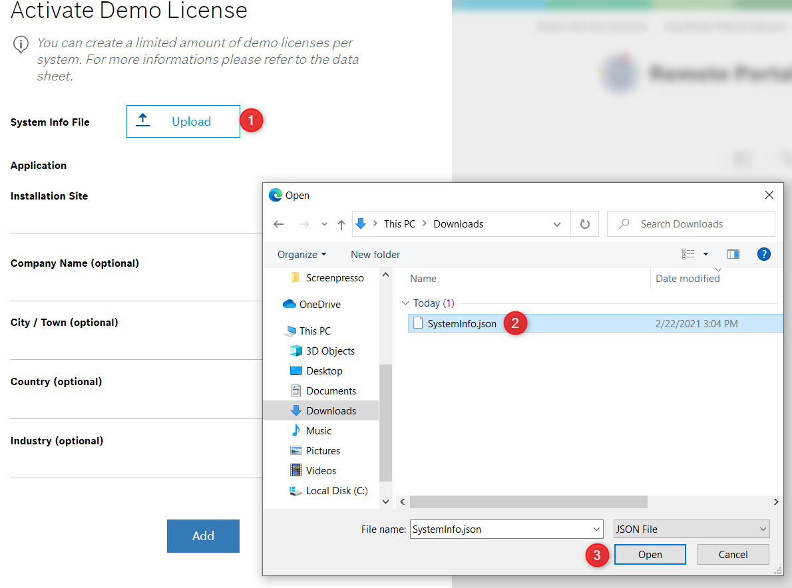Open Local Disk (C:) in navigation pane
Screen dimensions: 792x588
336,491
